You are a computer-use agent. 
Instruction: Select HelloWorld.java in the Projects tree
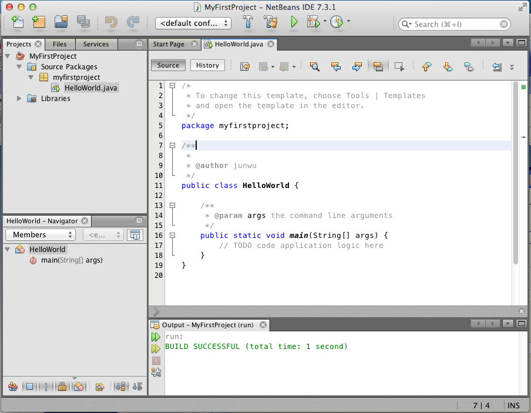(x=91, y=88)
